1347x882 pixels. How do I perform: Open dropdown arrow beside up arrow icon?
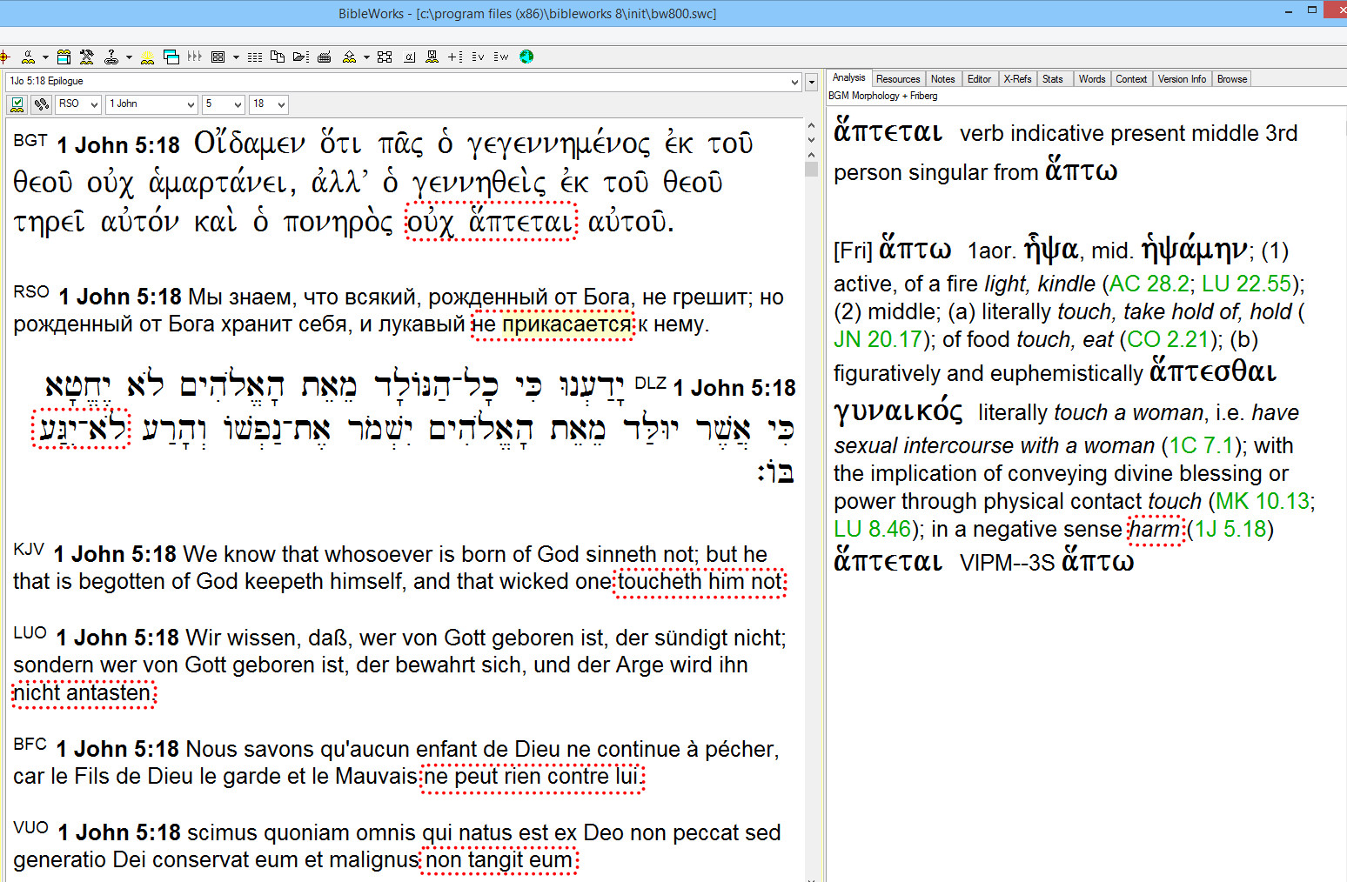click(366, 57)
